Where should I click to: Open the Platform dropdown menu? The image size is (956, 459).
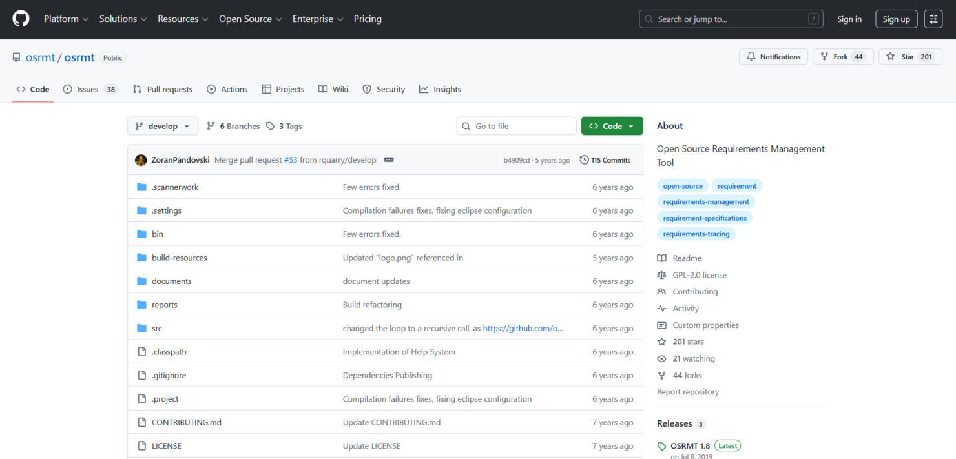click(x=66, y=19)
